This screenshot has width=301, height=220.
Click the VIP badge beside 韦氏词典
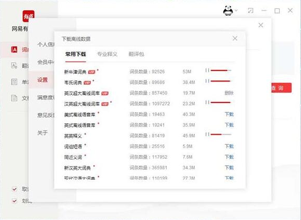click(x=87, y=83)
